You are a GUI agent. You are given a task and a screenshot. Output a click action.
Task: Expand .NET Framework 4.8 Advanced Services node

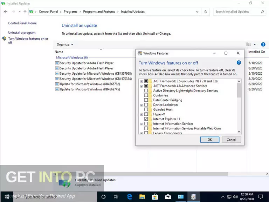[x=142, y=86]
